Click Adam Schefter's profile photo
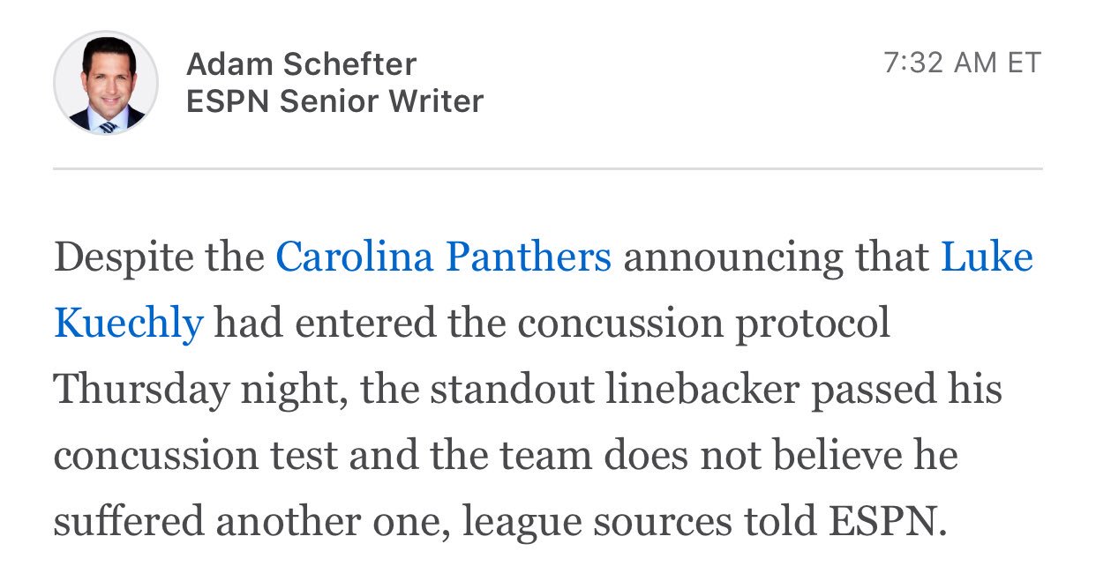The height and width of the screenshot is (581, 1096). [106, 84]
